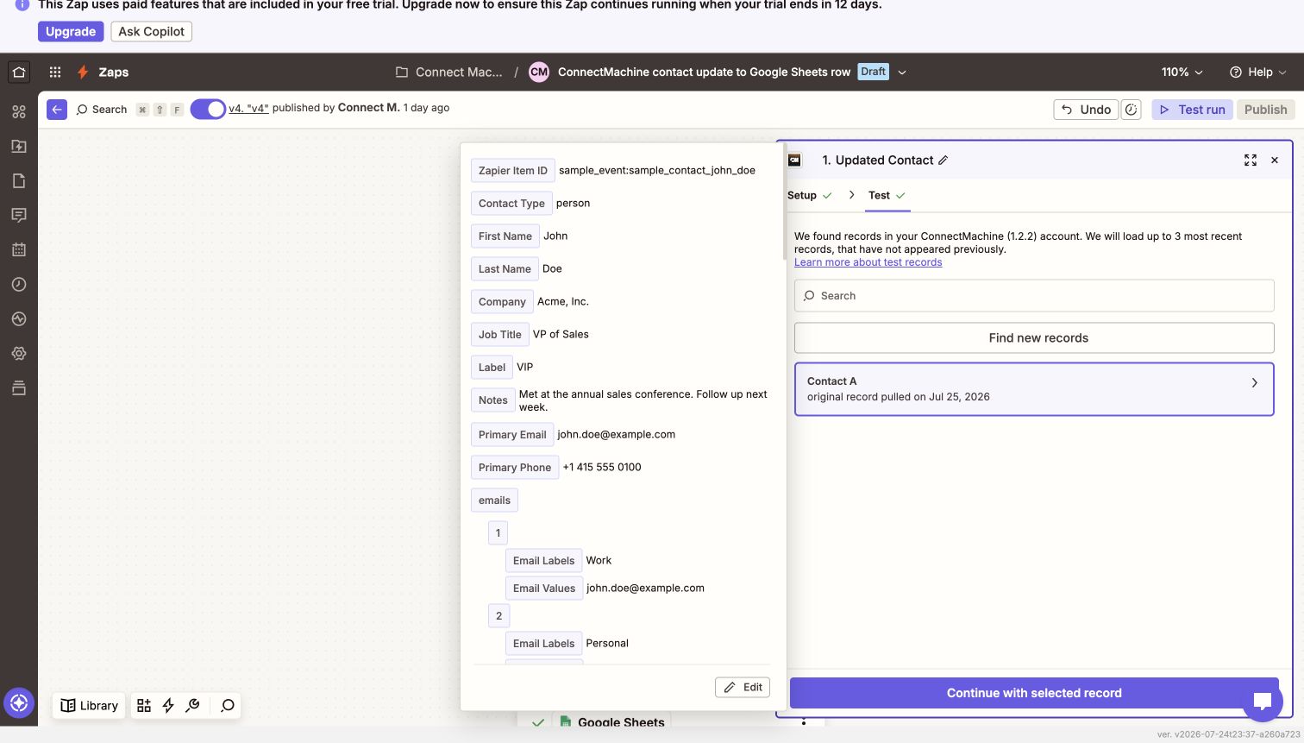
Task: Click the Undo button
Action: [x=1086, y=110]
